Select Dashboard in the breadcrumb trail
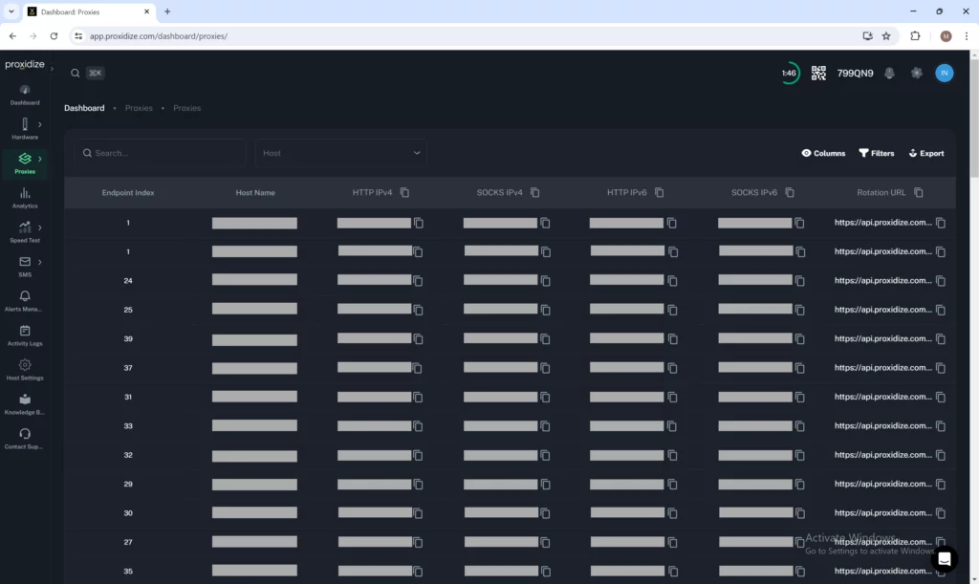 (84, 108)
